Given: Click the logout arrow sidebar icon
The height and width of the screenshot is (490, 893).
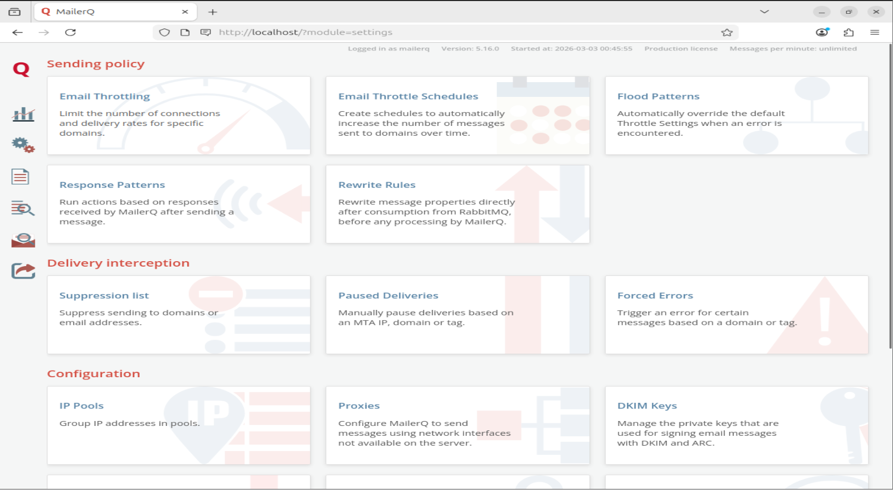Looking at the screenshot, I should (x=23, y=270).
